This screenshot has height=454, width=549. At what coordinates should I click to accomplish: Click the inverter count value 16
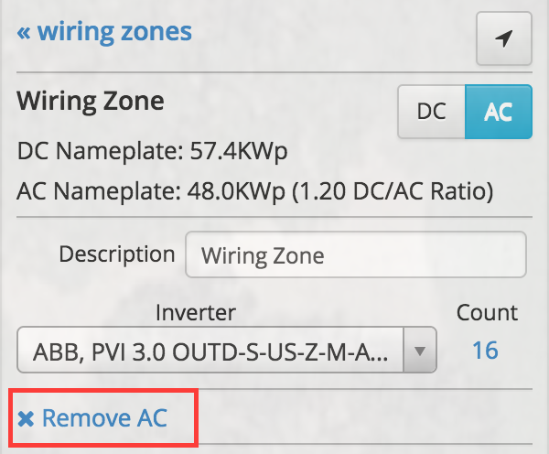486,350
